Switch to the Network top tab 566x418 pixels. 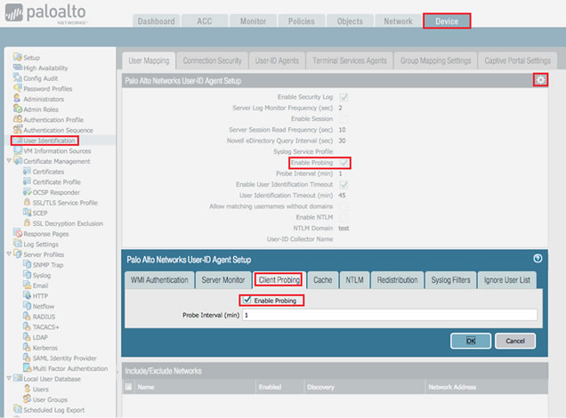(x=398, y=21)
